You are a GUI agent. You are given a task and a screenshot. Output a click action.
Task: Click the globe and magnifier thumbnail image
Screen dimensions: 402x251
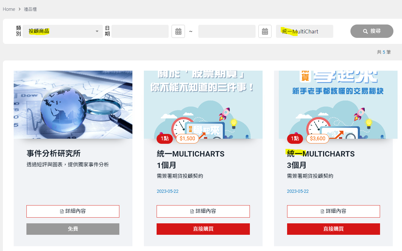pos(73,105)
